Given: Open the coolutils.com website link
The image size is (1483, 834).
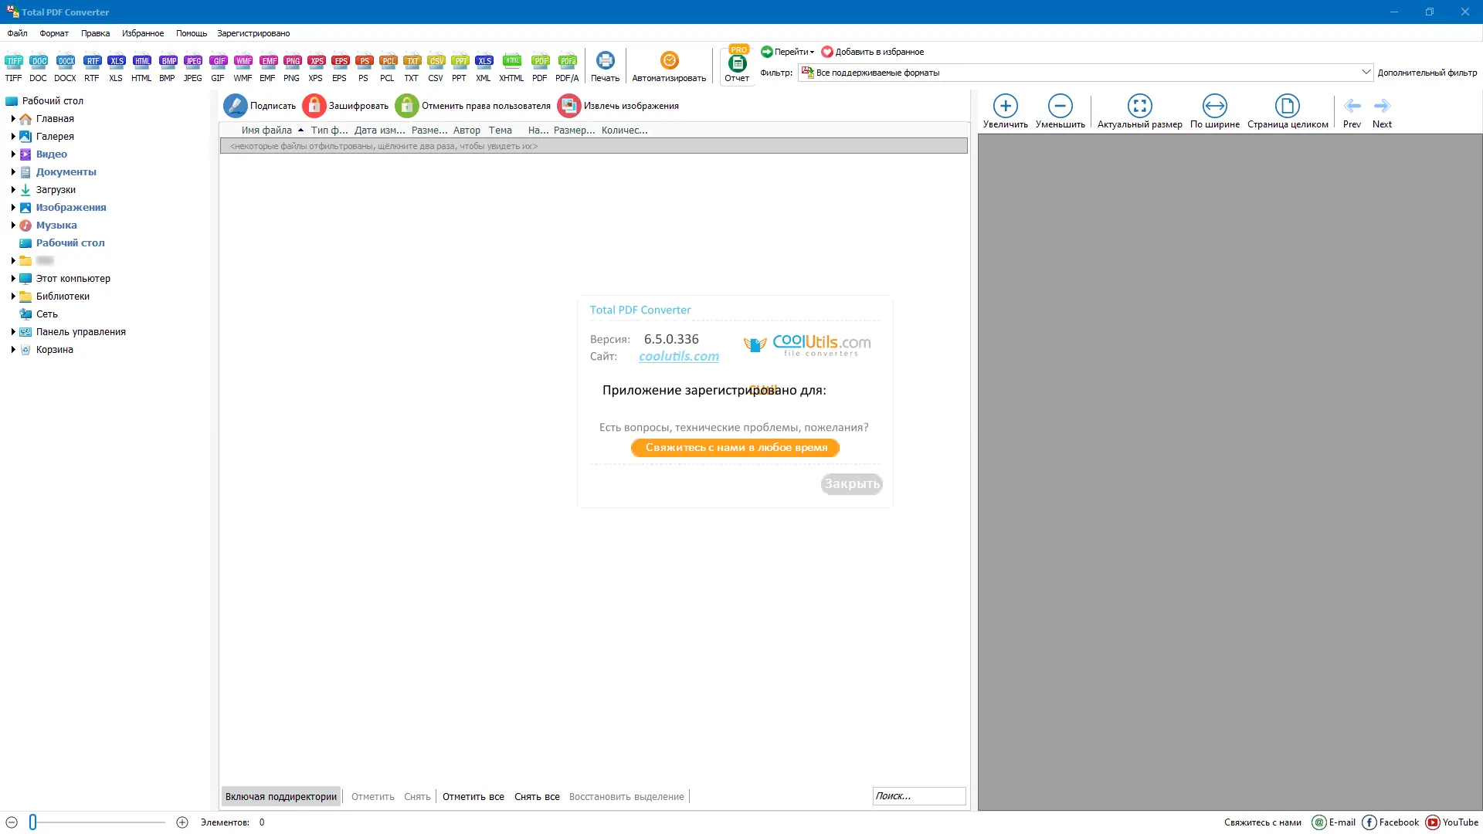Looking at the screenshot, I should coord(678,356).
